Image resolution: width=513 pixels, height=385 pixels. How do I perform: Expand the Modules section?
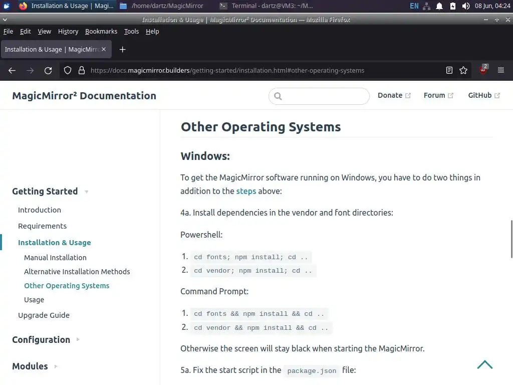click(35, 366)
